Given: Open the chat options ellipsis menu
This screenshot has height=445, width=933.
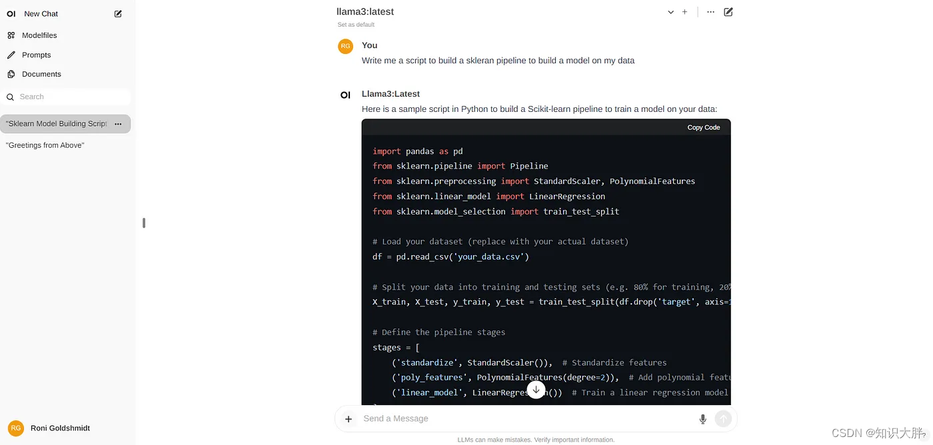Looking at the screenshot, I should click(710, 12).
